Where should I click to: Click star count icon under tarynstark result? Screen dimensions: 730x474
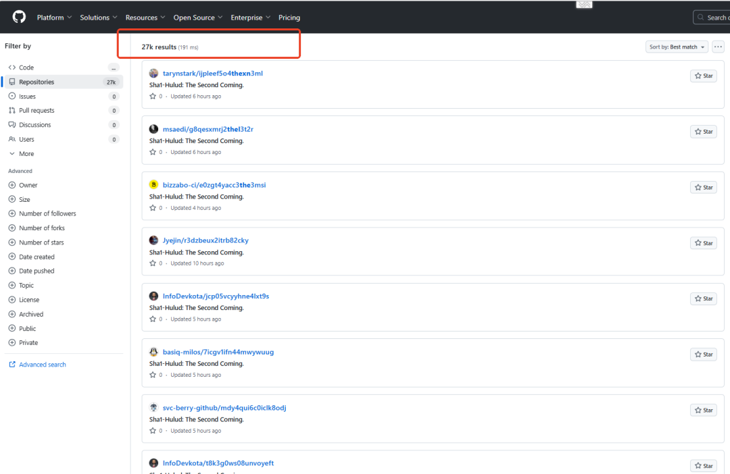pyautogui.click(x=153, y=97)
